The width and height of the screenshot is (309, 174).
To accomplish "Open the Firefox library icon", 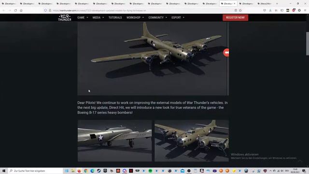I will click(276, 10).
